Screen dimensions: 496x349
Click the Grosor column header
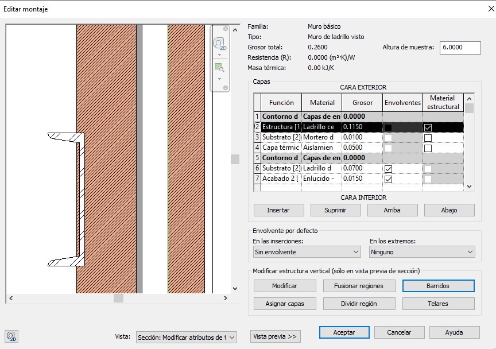(362, 103)
